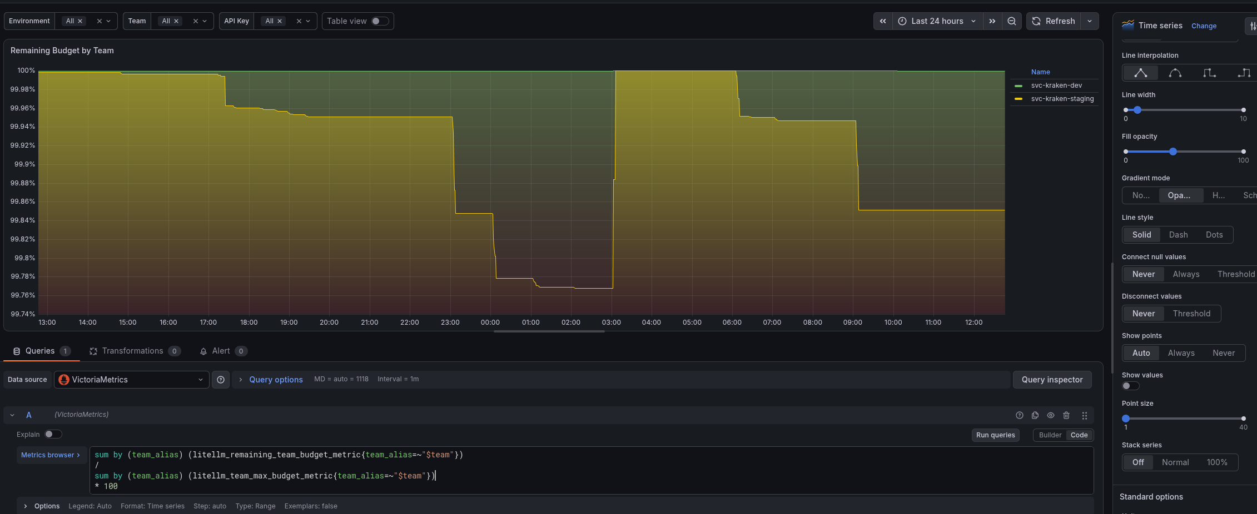This screenshot has width=1257, height=514.
Task: Set Disconnect values to Threshold
Action: (1191, 314)
